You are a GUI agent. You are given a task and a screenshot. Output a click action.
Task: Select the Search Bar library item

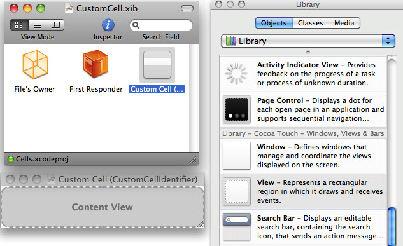(303, 227)
